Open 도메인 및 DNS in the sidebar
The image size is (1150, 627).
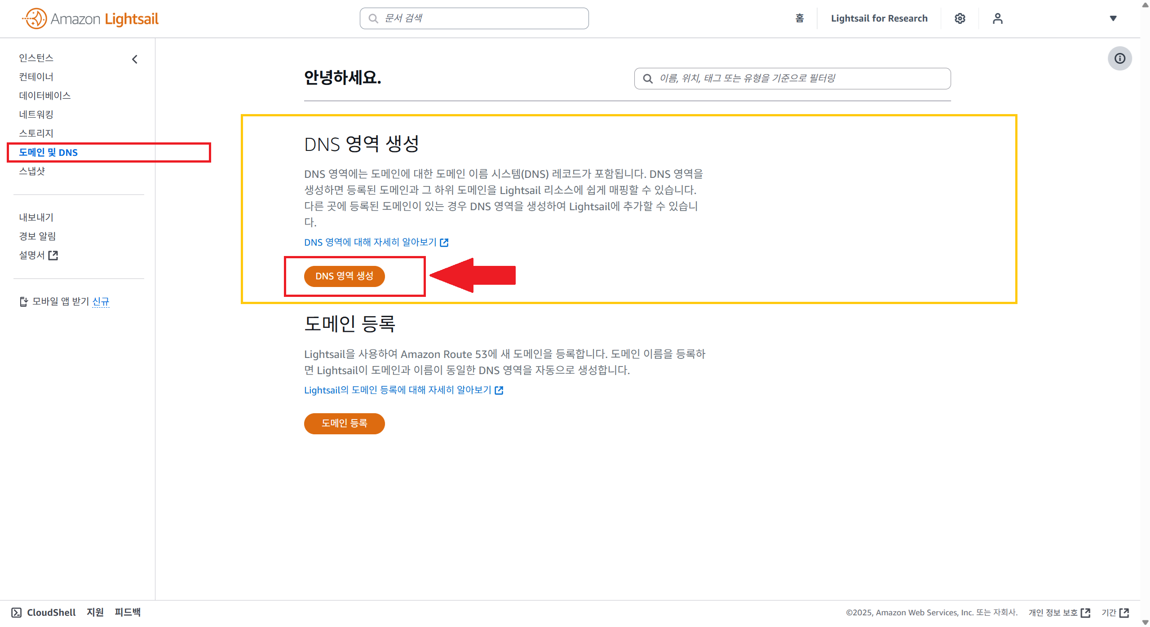(48, 152)
